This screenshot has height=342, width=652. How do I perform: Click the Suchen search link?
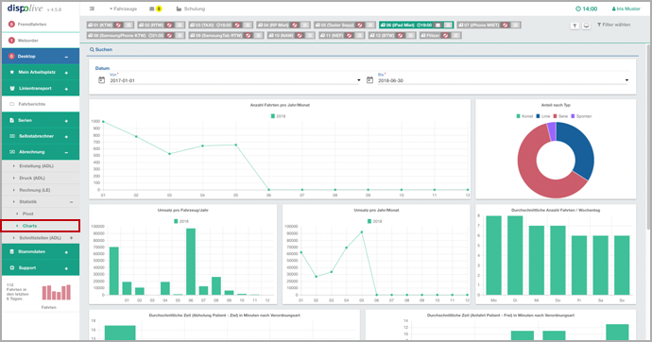pos(101,49)
